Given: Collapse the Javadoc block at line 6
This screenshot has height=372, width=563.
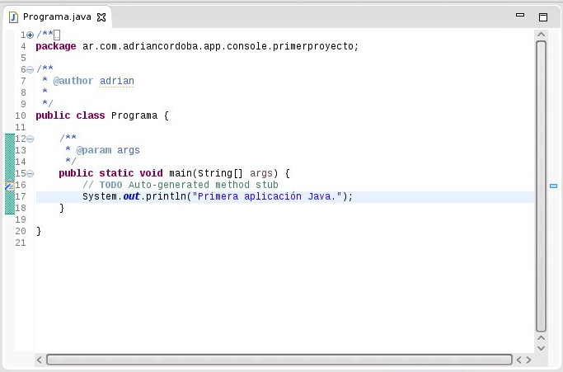Looking at the screenshot, I should 30,69.
